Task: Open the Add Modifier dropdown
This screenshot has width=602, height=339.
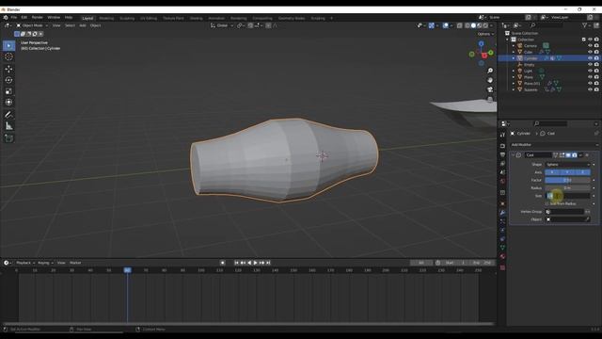Action: point(554,144)
